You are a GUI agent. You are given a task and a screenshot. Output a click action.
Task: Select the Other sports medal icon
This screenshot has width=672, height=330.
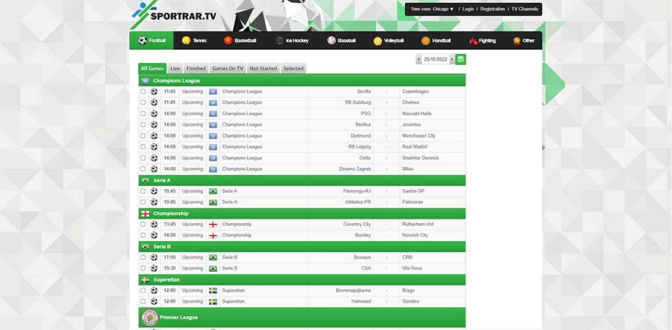(x=517, y=41)
